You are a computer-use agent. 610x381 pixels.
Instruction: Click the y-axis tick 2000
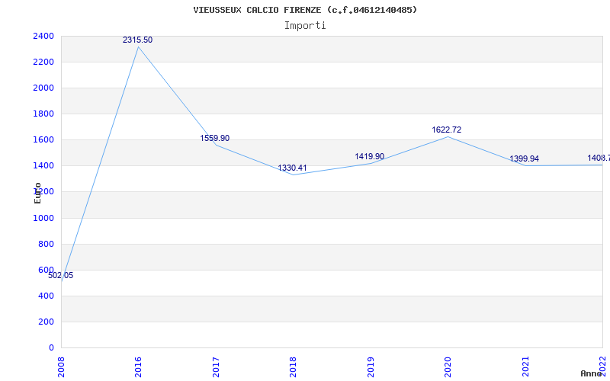point(43,88)
